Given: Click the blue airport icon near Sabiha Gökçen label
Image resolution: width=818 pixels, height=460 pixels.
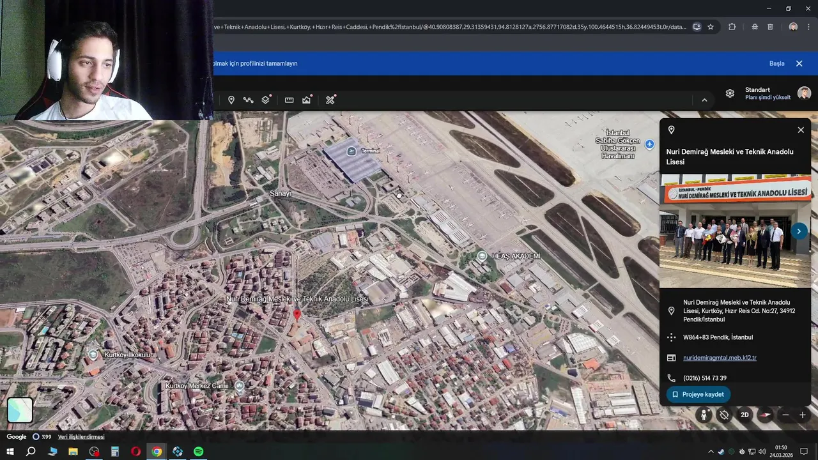Looking at the screenshot, I should click(649, 144).
